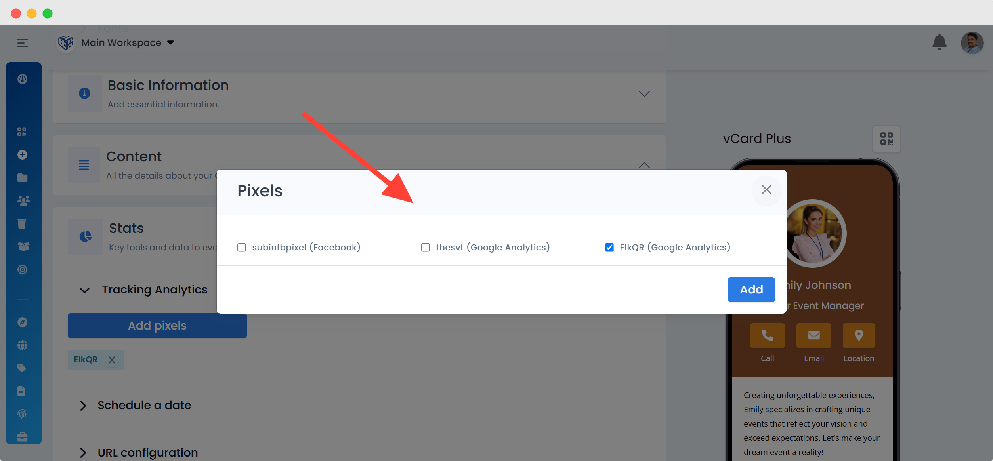Click the Add pixels button

click(157, 326)
